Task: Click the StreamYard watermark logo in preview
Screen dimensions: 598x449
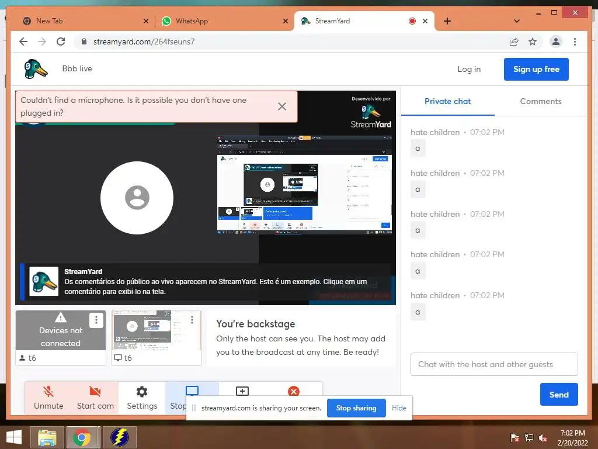Action: (371, 113)
